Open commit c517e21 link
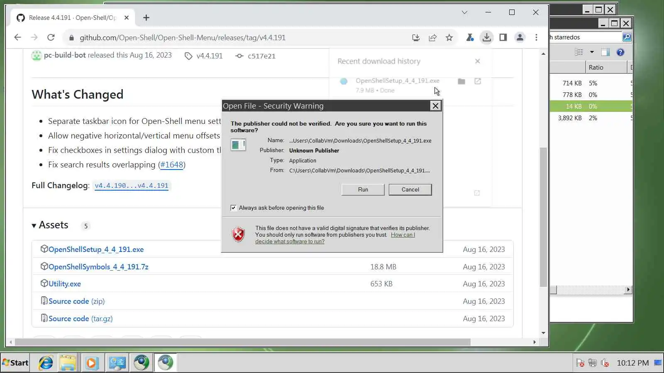Viewport: 664px width, 373px height. 261,56
